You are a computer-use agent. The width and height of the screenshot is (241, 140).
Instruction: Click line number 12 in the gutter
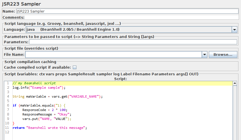tap(7, 132)
